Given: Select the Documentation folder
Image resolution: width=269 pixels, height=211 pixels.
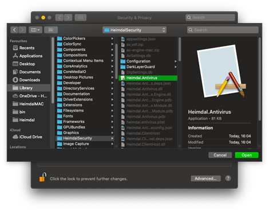Looking at the screenshot, I should (85, 94).
